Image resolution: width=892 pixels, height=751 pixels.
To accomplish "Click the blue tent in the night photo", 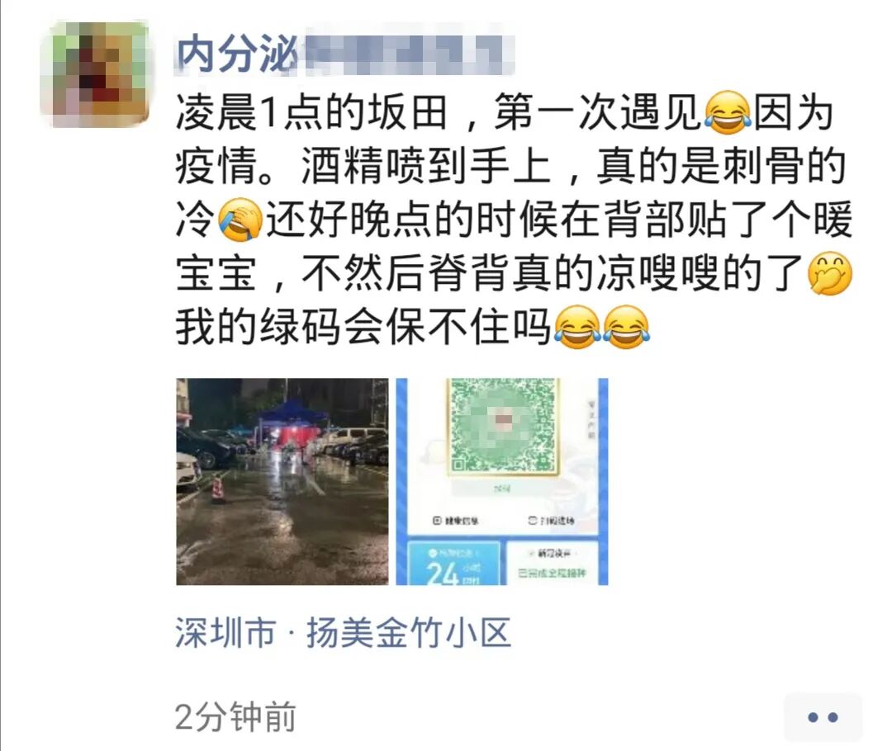I will pos(290,421).
